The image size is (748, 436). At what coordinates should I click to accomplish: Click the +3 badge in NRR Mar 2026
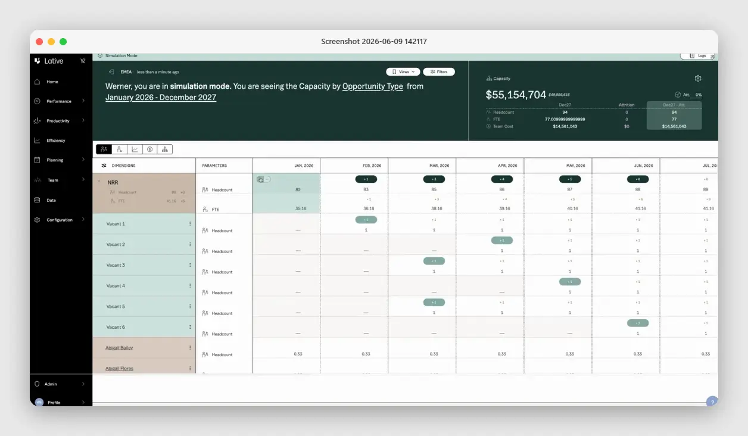click(x=434, y=179)
